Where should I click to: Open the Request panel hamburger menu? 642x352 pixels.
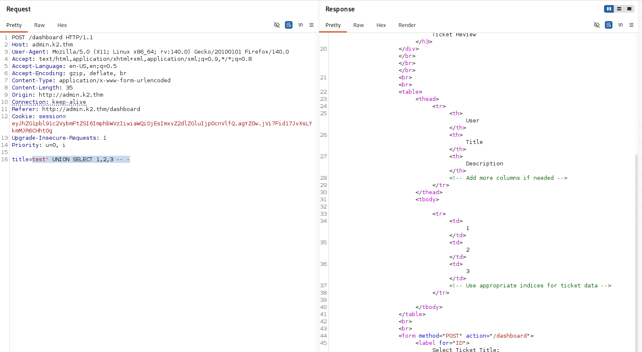(x=312, y=25)
